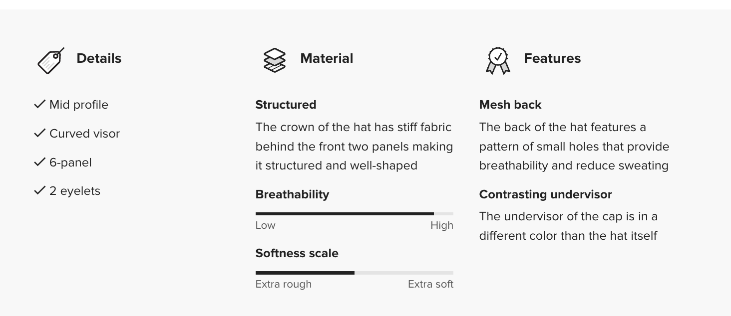Click the checkmark beside 2 eyelets

(40, 191)
